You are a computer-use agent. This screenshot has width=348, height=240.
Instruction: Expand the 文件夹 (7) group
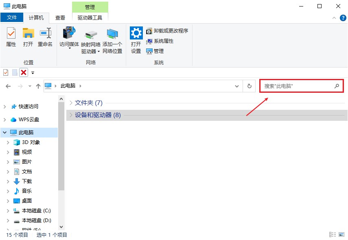click(71, 103)
